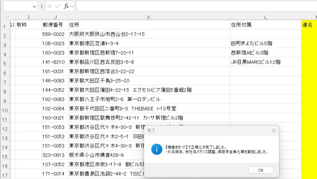Open the Name Box dropdown arrow

pyautogui.click(x=34, y=7)
